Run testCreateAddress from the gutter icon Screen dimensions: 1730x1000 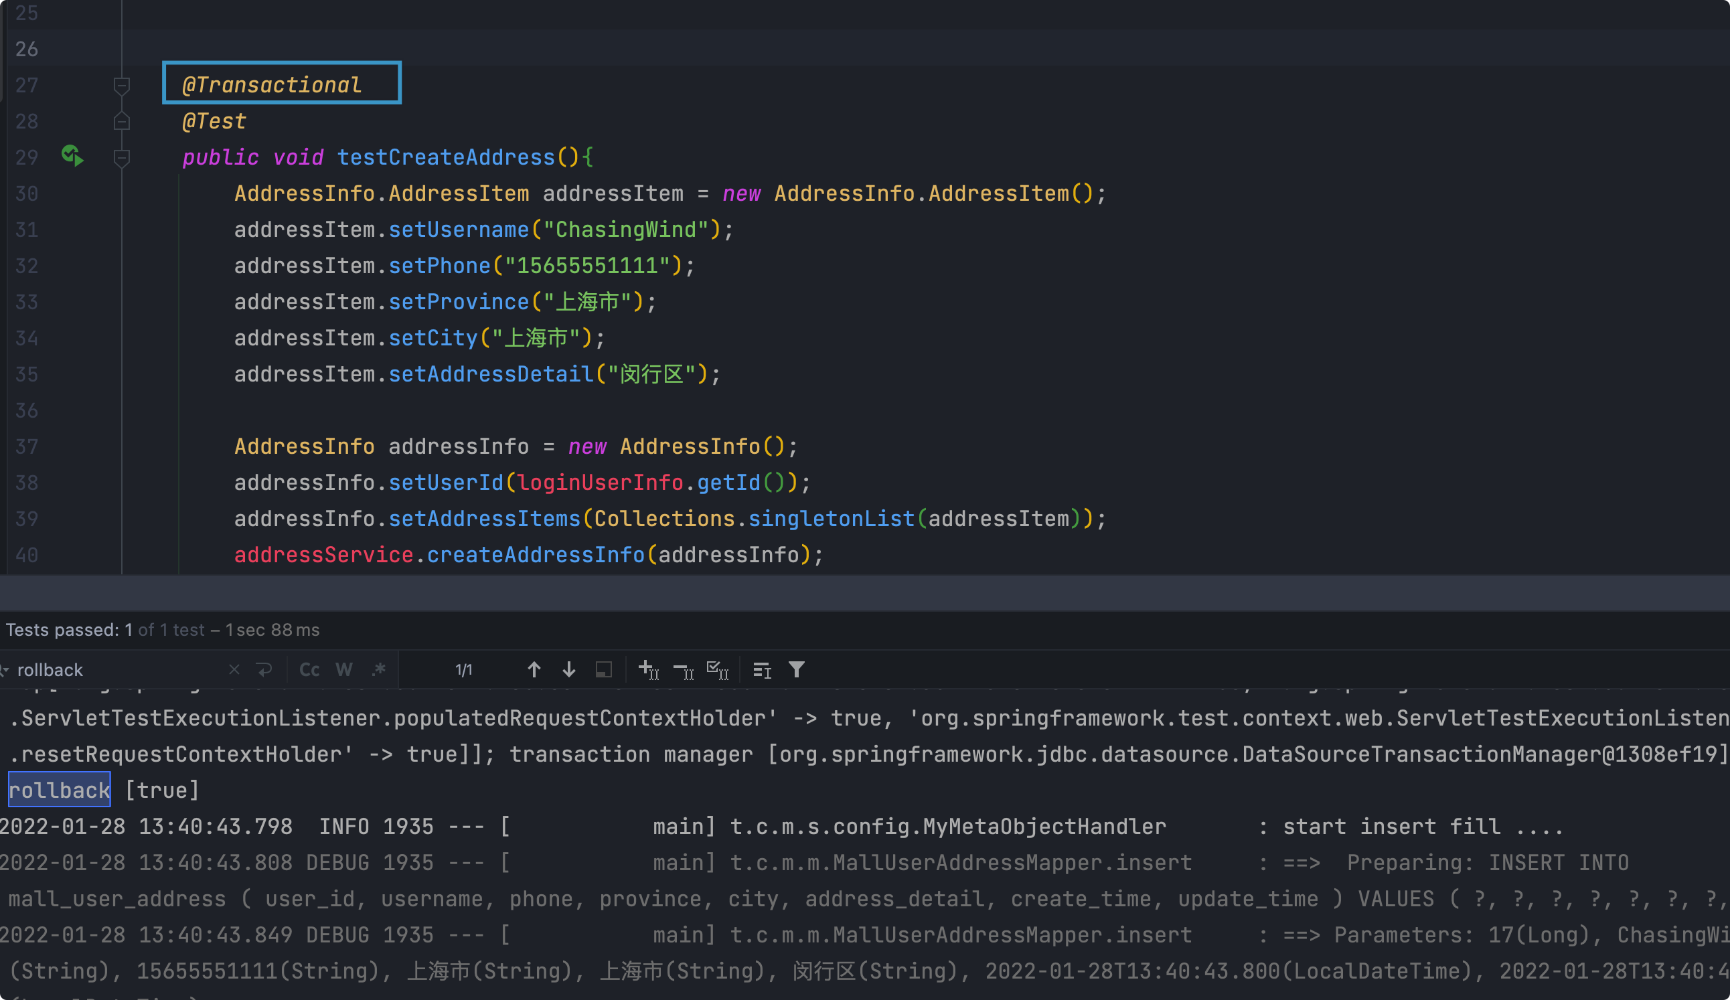click(x=72, y=157)
